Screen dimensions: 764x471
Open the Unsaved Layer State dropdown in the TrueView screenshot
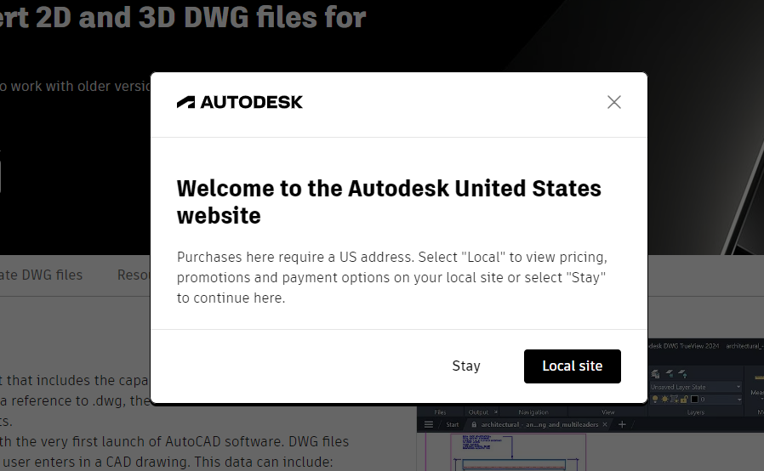(x=696, y=387)
